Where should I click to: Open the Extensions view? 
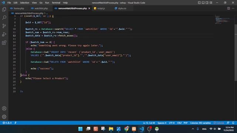point(4,43)
